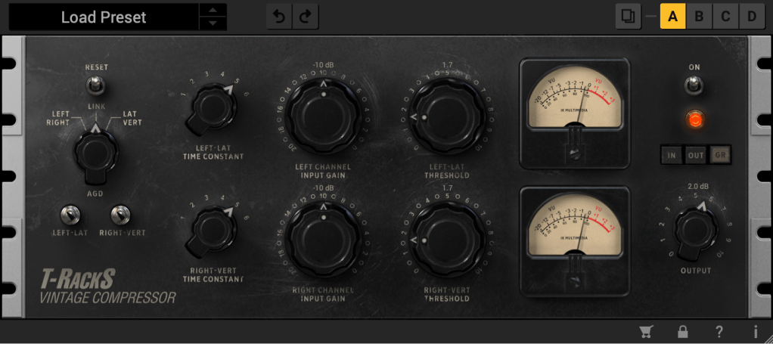This screenshot has height=344, width=773.
Task: Flip the ON power switch
Action: tap(694, 85)
